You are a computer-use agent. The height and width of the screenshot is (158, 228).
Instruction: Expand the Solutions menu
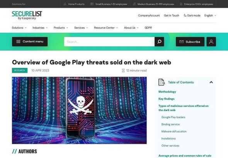(x=19, y=28)
